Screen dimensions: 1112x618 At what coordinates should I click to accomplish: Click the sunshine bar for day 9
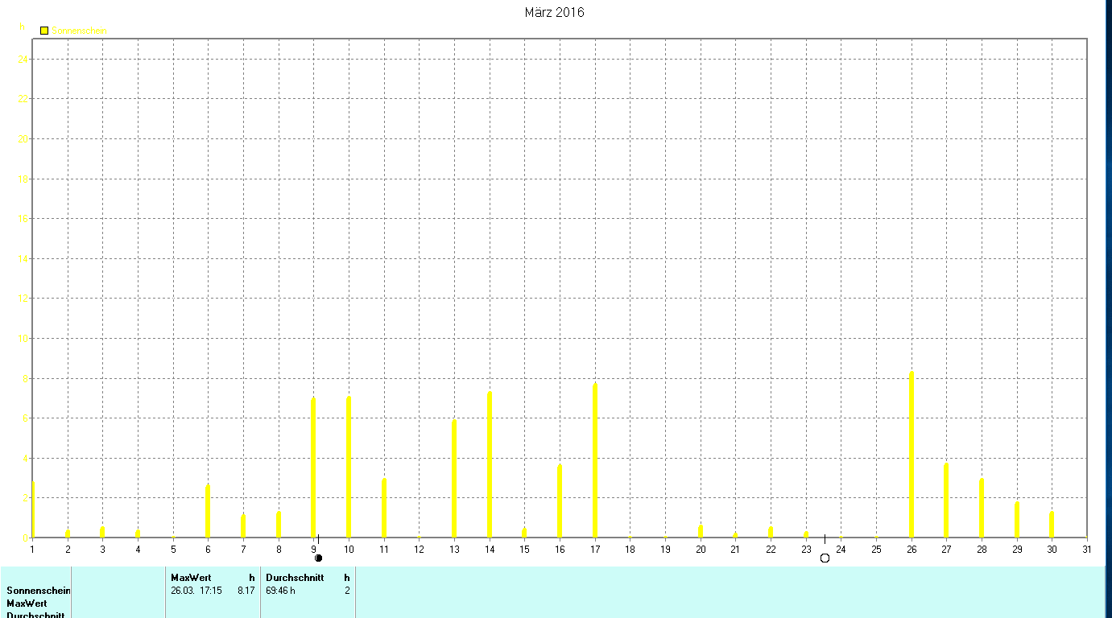[313, 467]
